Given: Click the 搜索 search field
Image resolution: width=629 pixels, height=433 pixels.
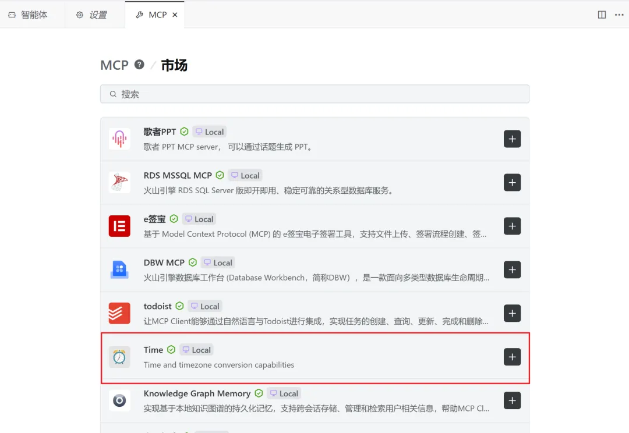Looking at the screenshot, I should tap(315, 94).
